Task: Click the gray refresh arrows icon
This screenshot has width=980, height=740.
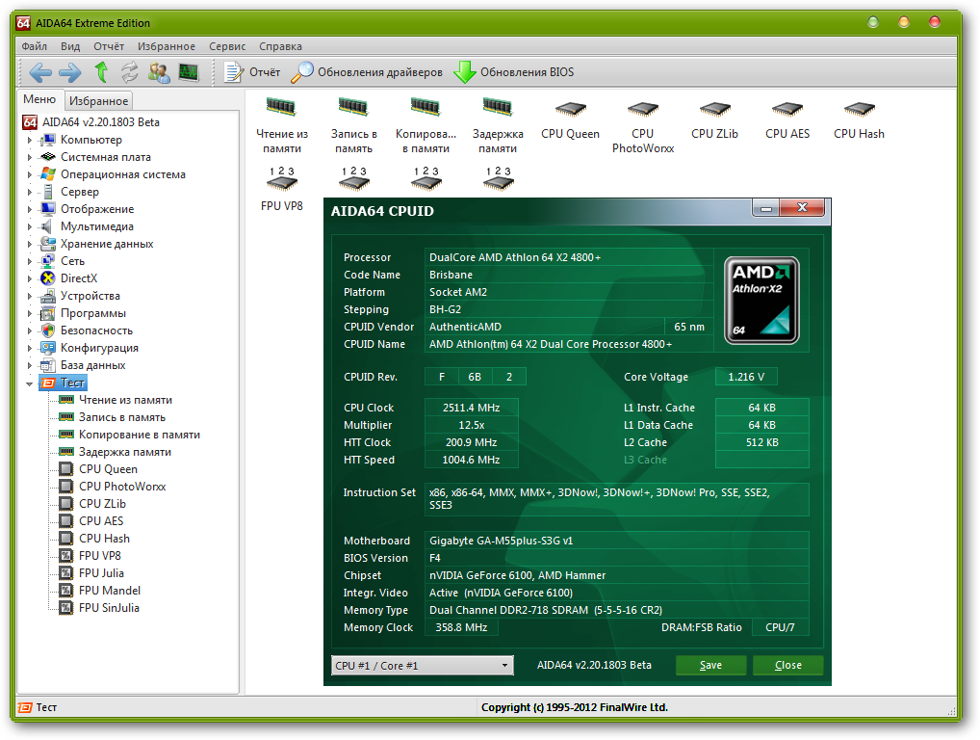Action: [x=129, y=72]
